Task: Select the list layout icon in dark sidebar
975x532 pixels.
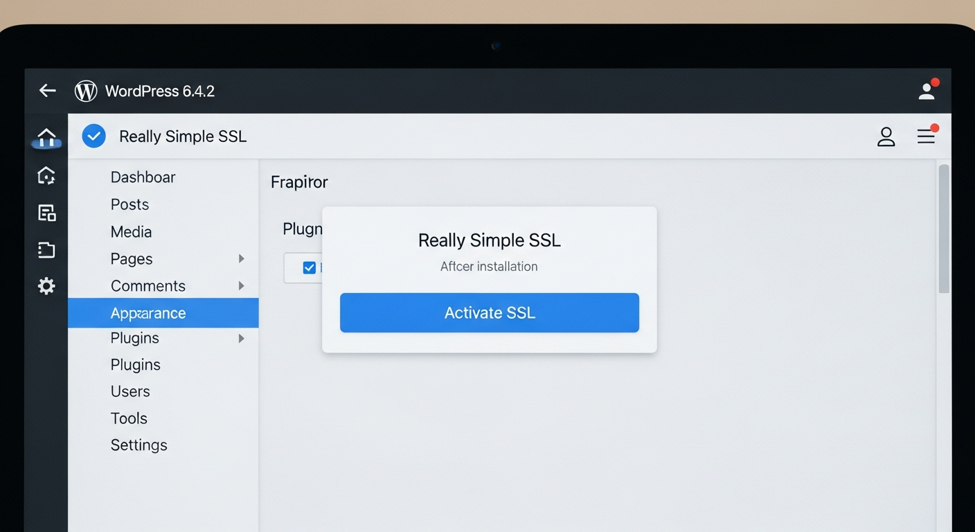Action: point(46,213)
